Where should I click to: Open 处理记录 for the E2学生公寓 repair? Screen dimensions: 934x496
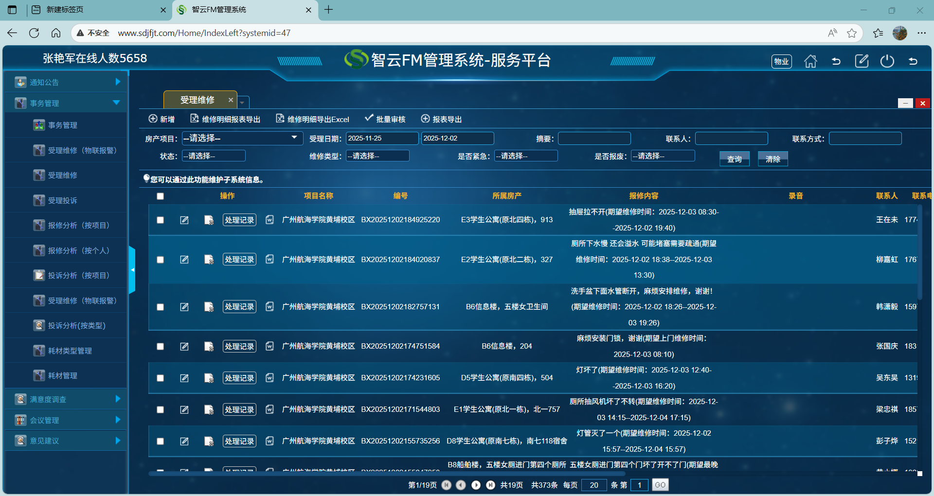click(x=239, y=259)
